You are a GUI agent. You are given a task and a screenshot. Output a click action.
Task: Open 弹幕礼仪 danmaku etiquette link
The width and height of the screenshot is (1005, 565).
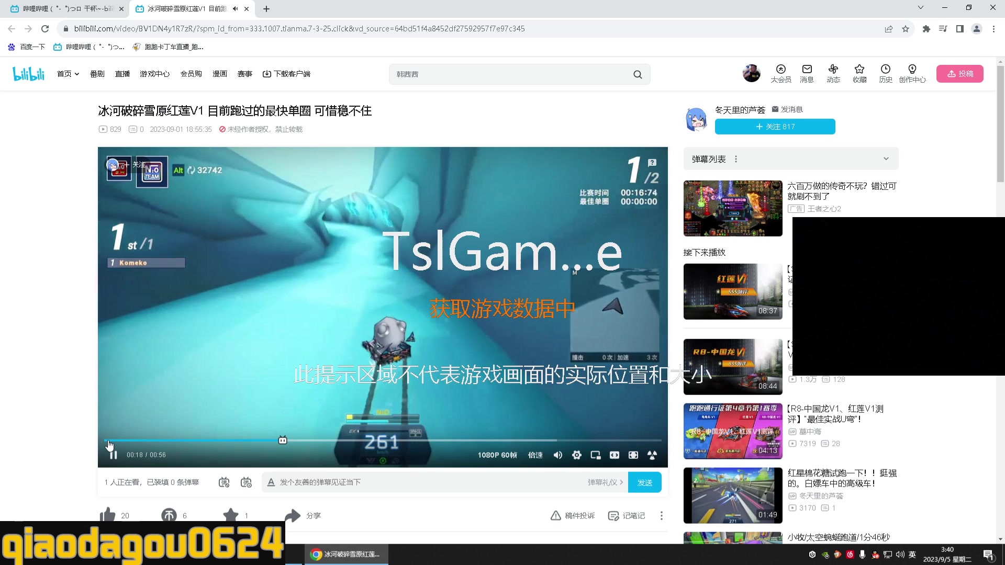[x=605, y=482]
